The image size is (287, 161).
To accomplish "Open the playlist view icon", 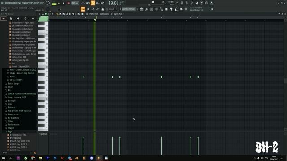I will point(142,9).
